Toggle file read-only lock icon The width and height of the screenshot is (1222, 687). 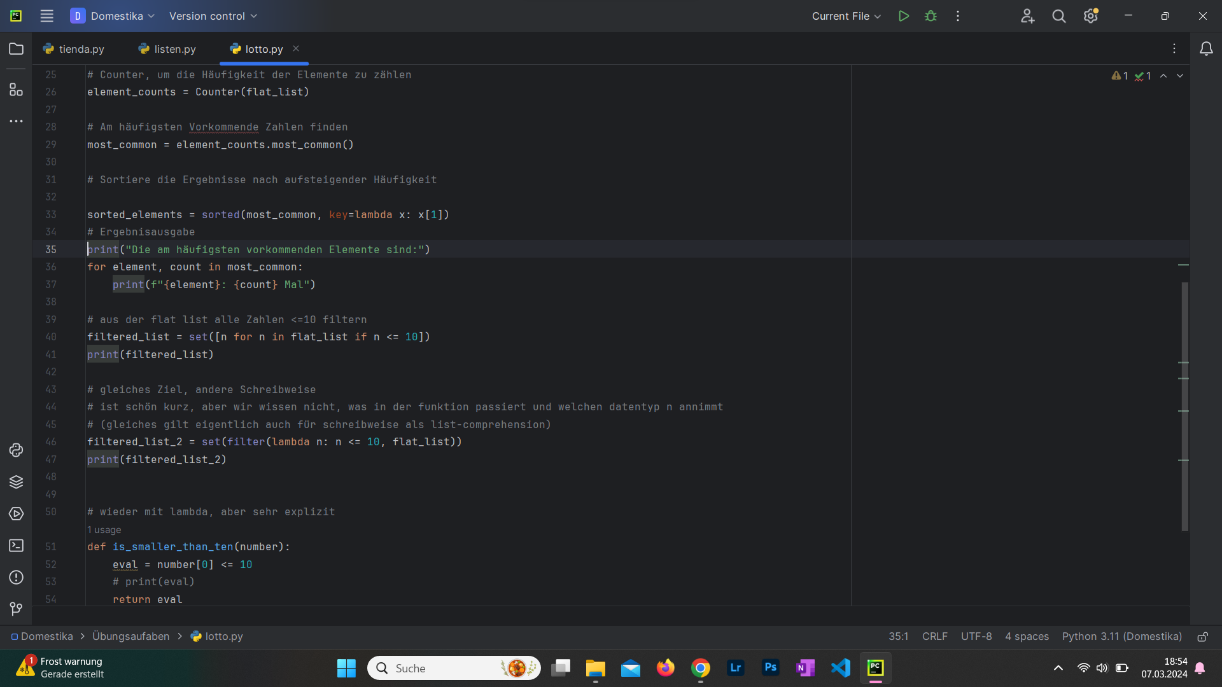coord(1203,637)
